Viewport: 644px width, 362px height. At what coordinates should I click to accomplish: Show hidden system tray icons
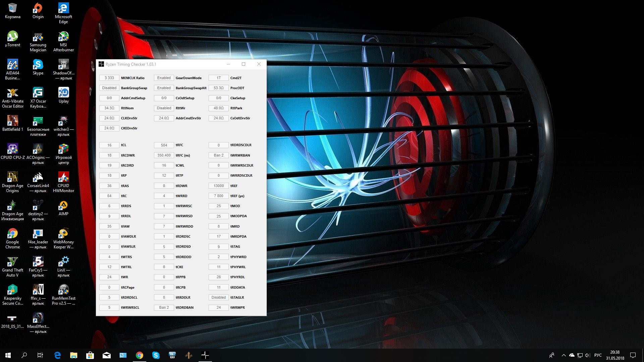(x=563, y=355)
